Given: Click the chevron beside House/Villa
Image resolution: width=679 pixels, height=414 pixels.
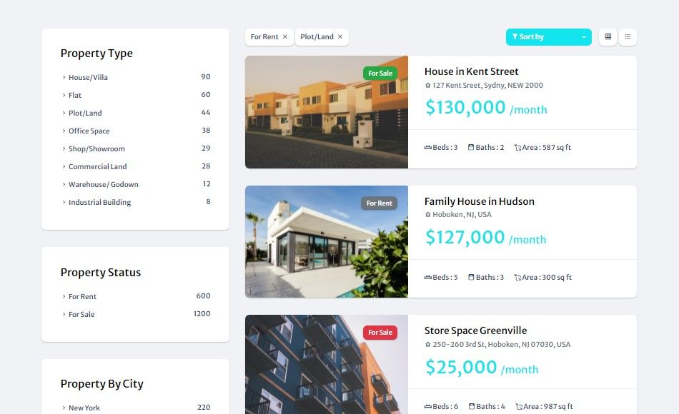Looking at the screenshot, I should (x=64, y=77).
